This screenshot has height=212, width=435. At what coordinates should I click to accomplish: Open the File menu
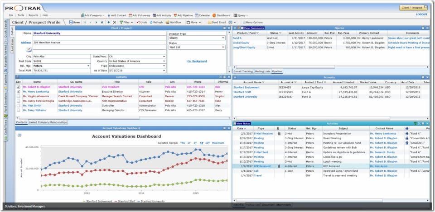[11, 15]
